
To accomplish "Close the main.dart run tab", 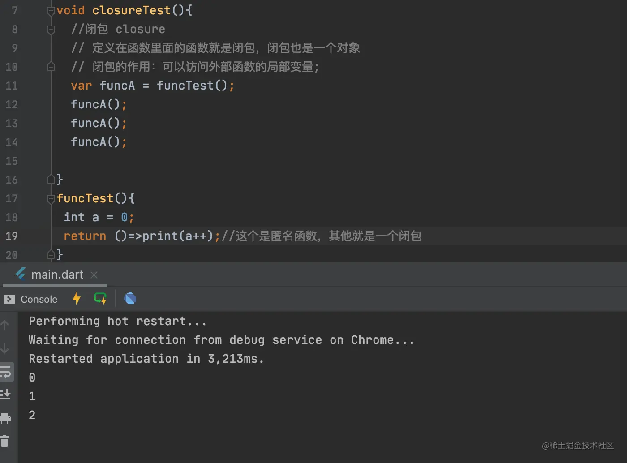I will 94,275.
